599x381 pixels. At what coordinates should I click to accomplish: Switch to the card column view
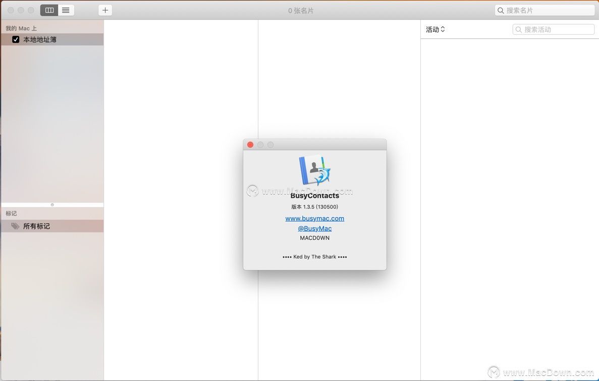click(x=49, y=10)
